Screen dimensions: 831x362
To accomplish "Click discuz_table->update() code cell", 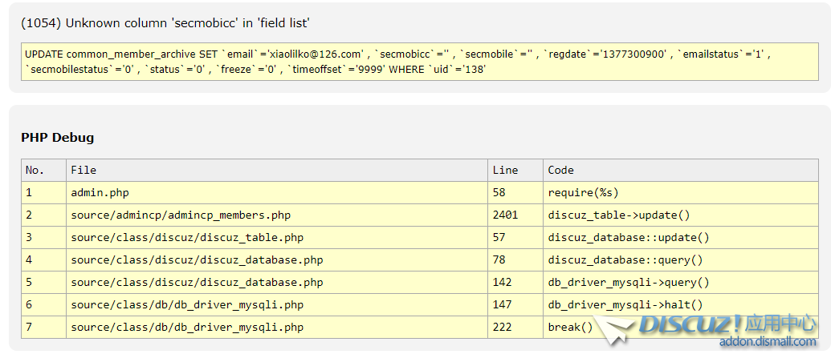I will (x=618, y=215).
